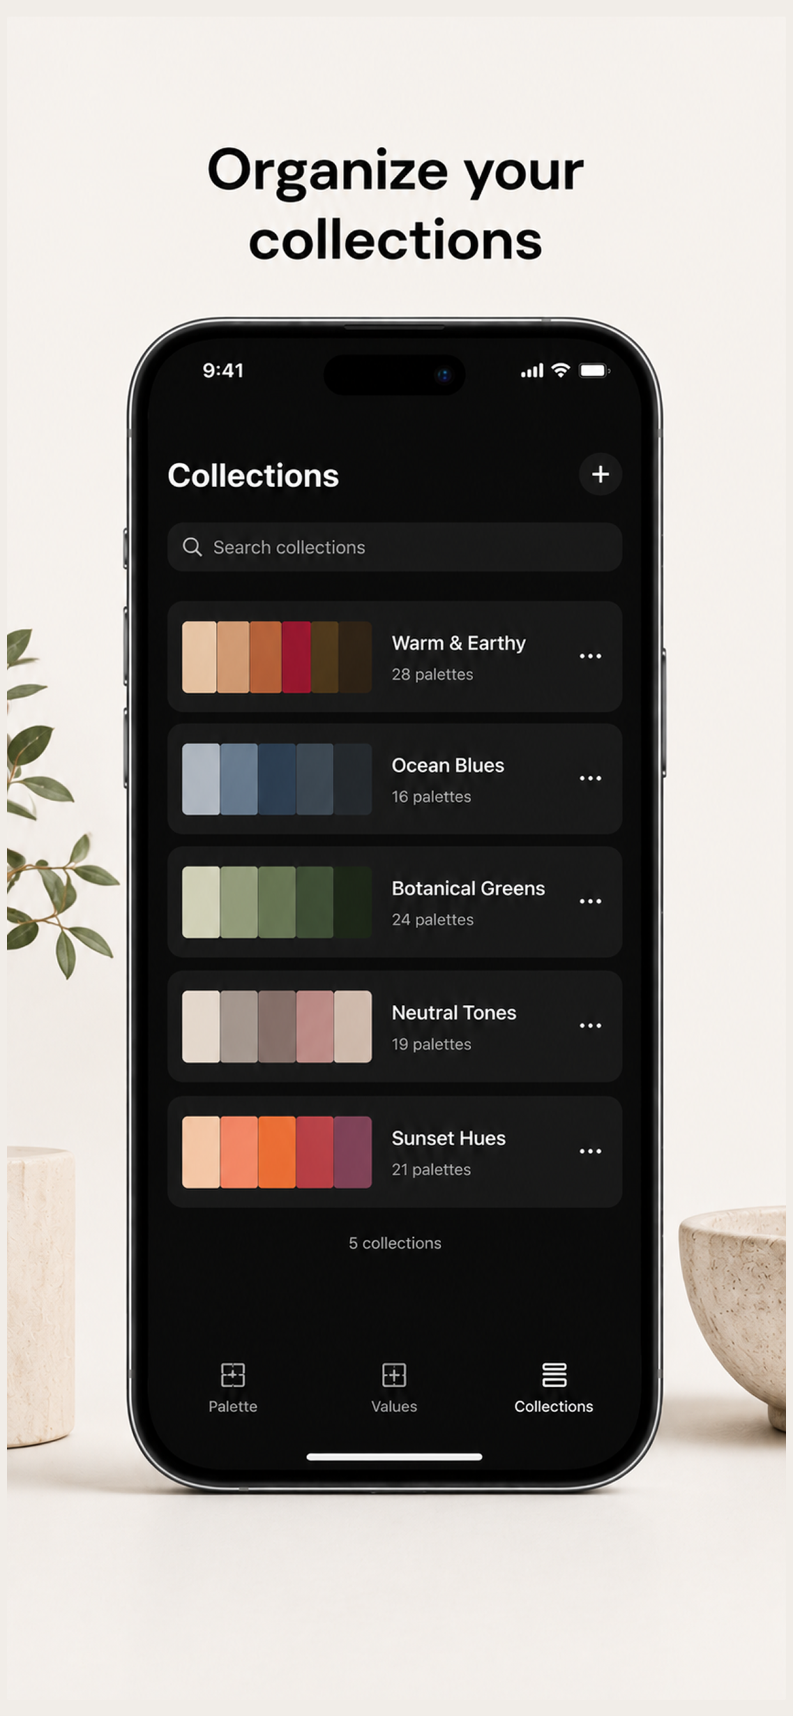Tap the battery status icon
This screenshot has height=1716, width=793.
594,370
